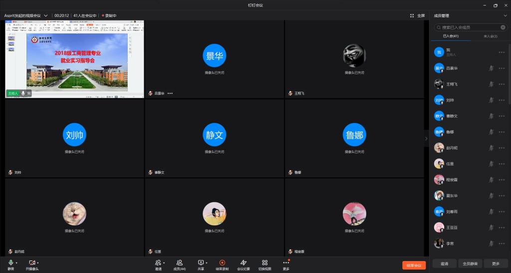Collapse the 成员管理 panel chevron
The height and width of the screenshot is (273, 511).
pos(505,15)
